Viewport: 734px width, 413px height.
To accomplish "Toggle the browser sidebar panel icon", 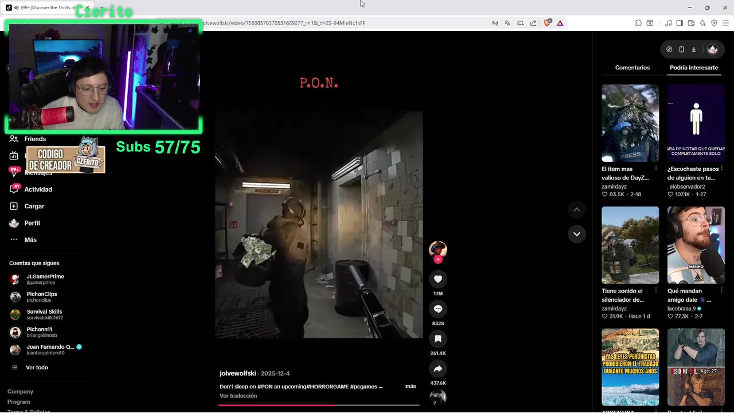I will pos(680,23).
